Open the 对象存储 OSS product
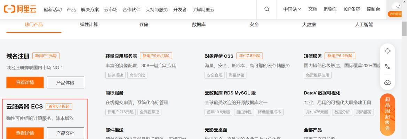This screenshot has width=407, height=139. tap(219, 56)
